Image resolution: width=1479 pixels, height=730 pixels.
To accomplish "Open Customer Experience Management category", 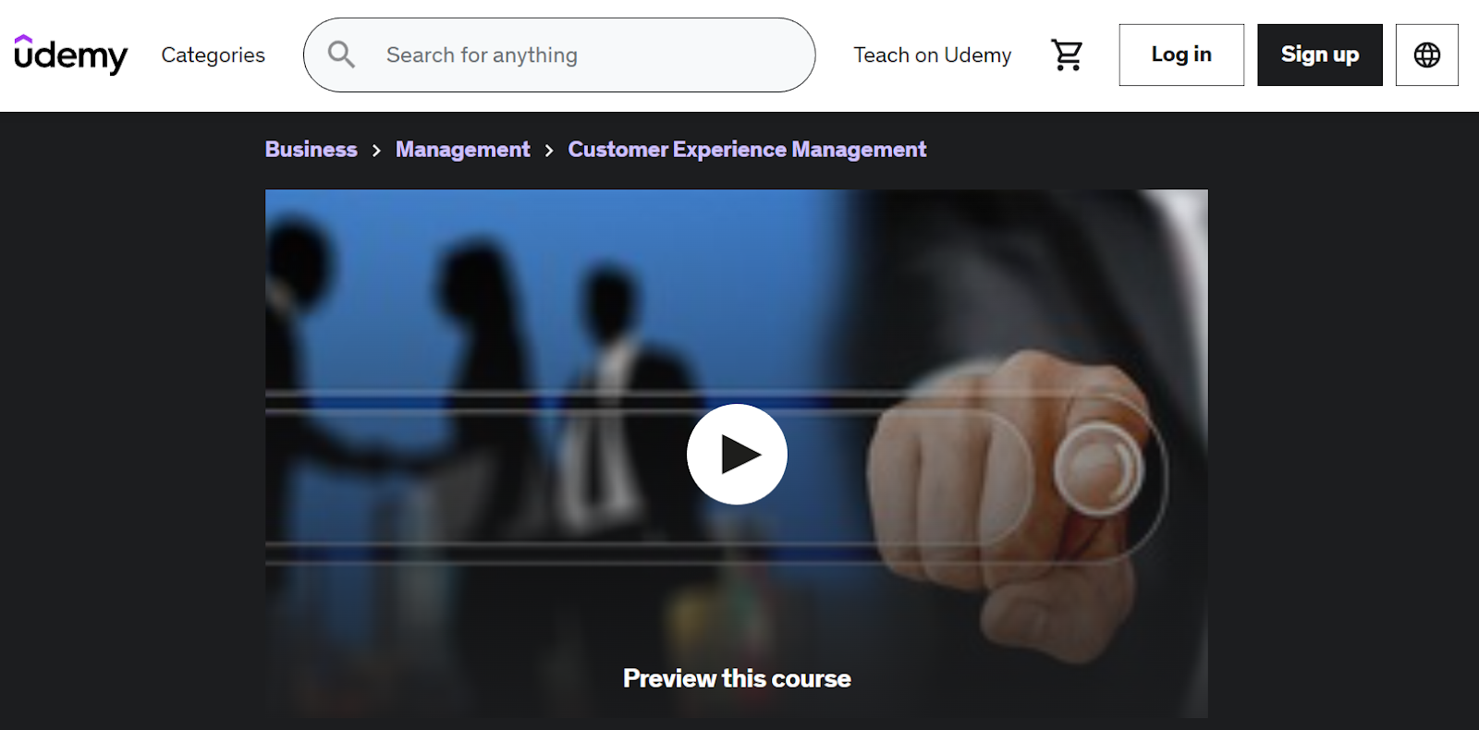I will [747, 150].
